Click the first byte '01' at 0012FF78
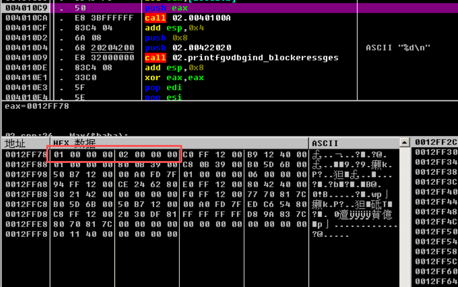458x287 pixels. point(58,155)
